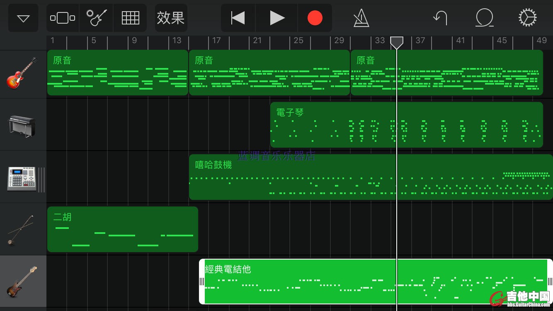Go to beginning with rewind button
553x311 pixels.
pos(238,18)
